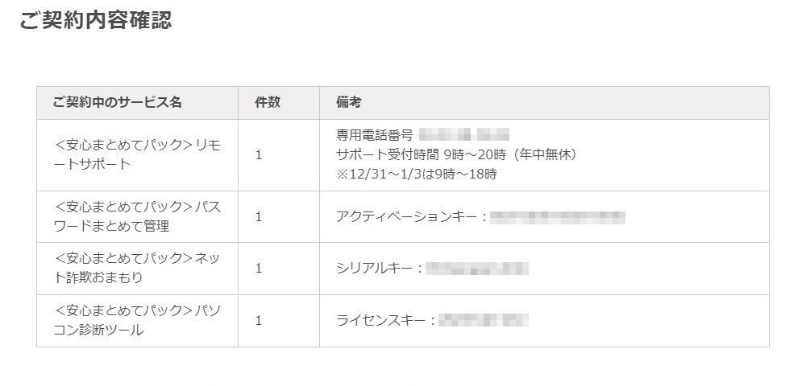Click the パソコン診断ツール service name cell
Screen dimensions: 806x386
(x=137, y=321)
